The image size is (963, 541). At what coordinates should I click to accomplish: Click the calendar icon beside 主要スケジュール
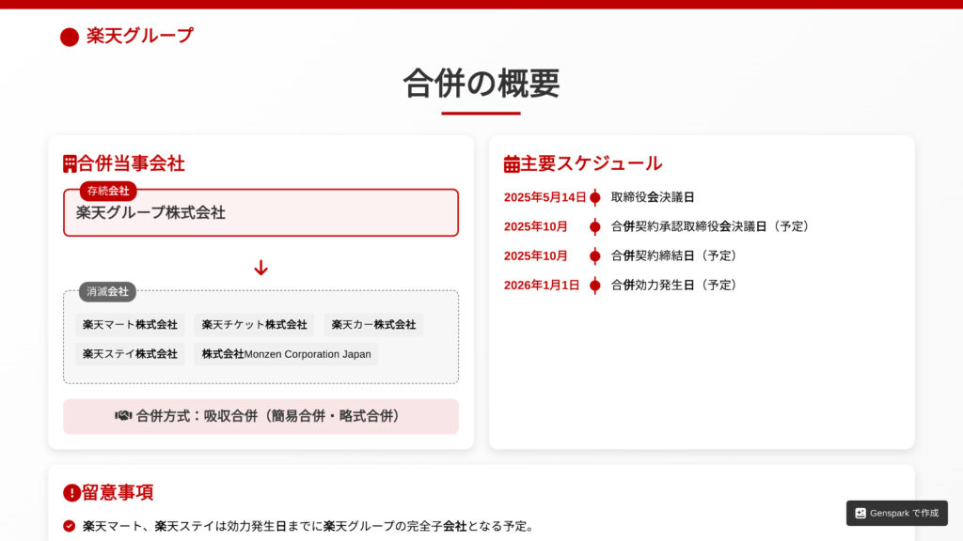(x=512, y=163)
